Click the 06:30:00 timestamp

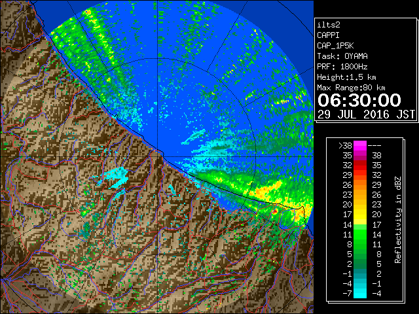tap(359, 100)
